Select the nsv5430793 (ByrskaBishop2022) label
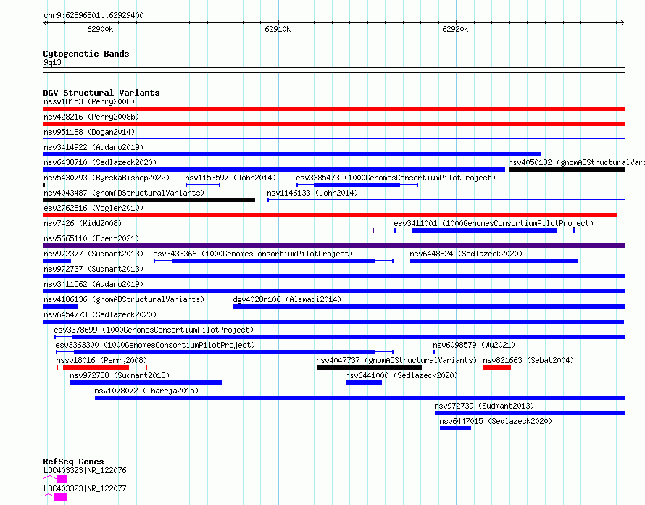645x505 pixels. click(x=107, y=178)
